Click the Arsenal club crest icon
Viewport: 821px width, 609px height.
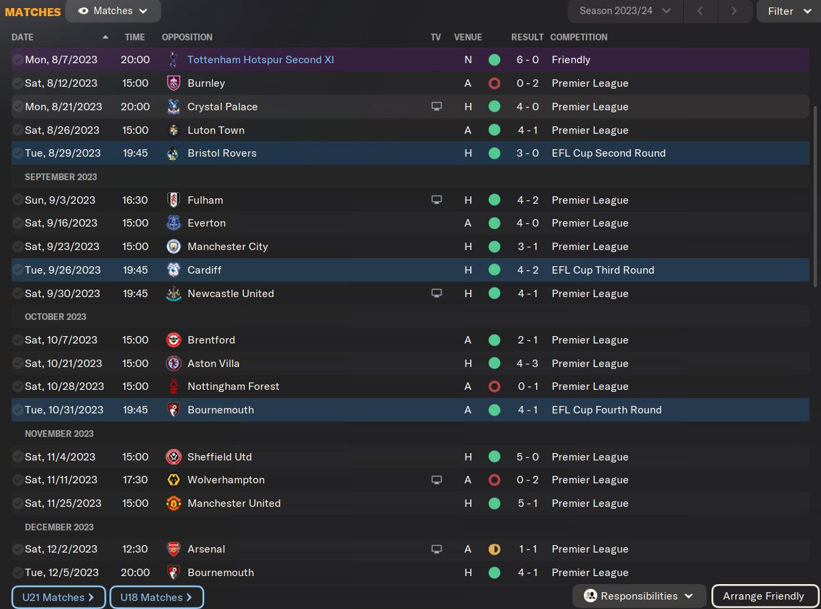[x=173, y=549]
